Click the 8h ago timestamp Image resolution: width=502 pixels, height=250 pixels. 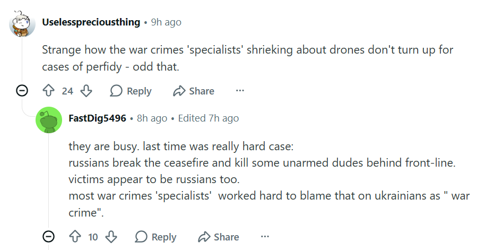152,118
